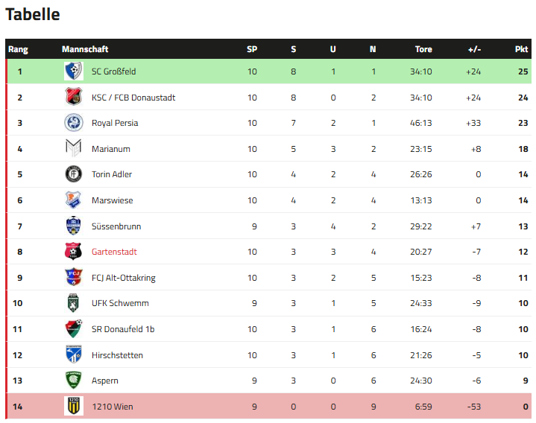Screen dimensions: 536x423
Task: Click the Tore column header
Action: (423, 49)
